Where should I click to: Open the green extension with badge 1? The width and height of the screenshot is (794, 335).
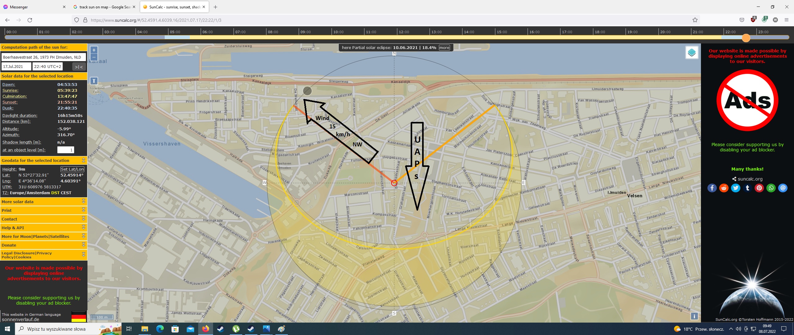pyautogui.click(x=764, y=20)
